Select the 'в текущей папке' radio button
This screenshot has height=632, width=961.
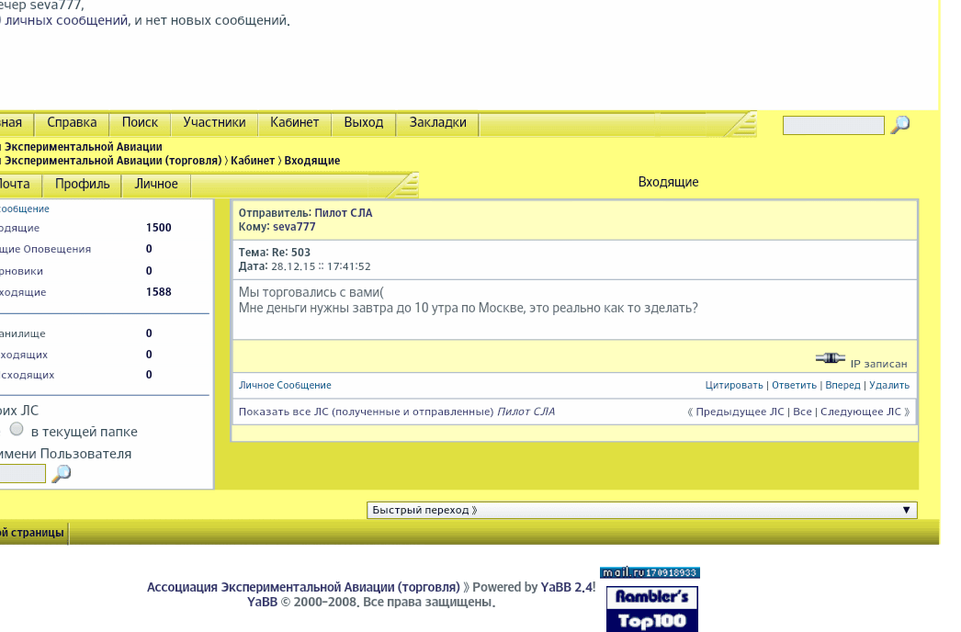[17, 429]
